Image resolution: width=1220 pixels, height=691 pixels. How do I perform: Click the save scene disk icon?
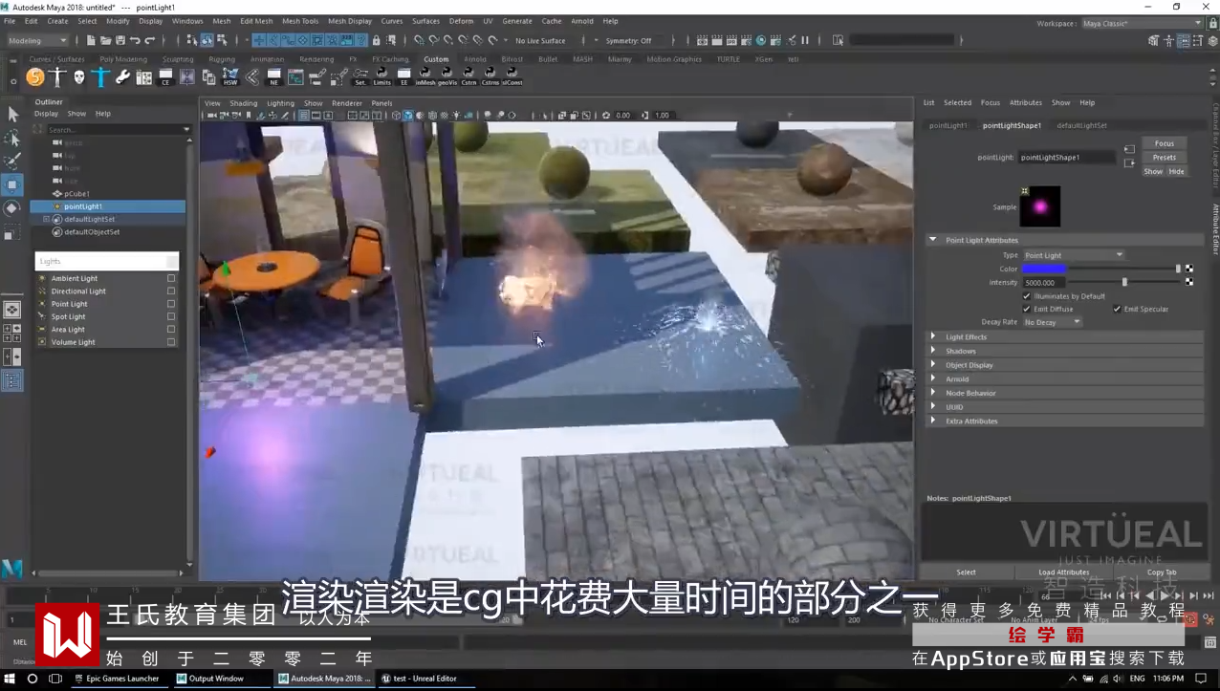(x=120, y=40)
